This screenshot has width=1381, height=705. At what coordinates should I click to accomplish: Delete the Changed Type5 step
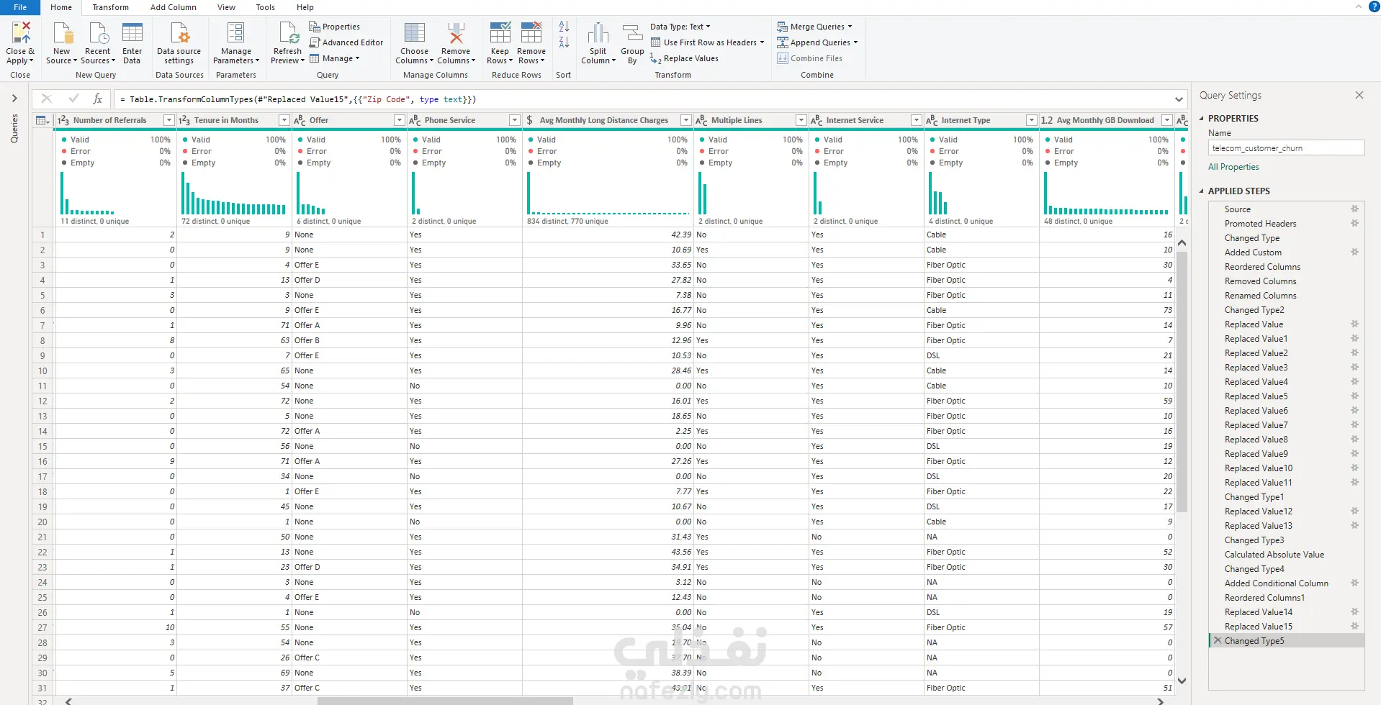tap(1218, 640)
